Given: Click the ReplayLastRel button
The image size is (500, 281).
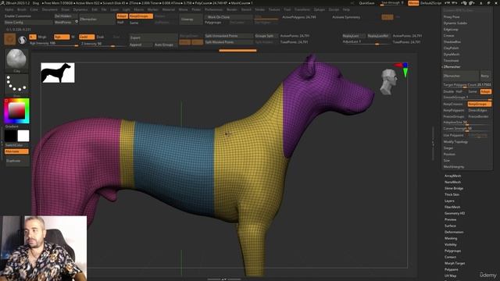Looking at the screenshot, I should click(x=378, y=36).
